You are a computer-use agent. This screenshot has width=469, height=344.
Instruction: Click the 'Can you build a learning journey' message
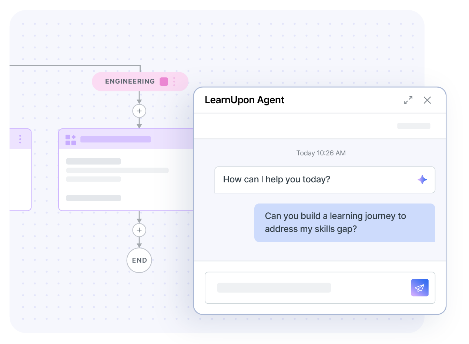[x=345, y=223]
